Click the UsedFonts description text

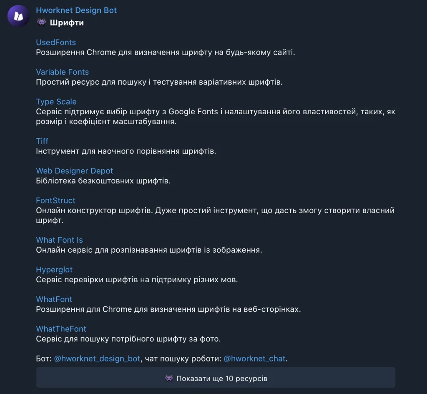166,52
